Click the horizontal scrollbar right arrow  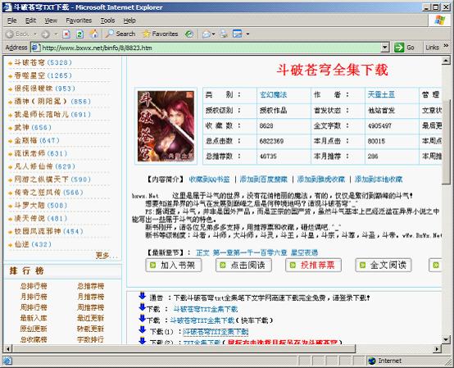coord(437,349)
